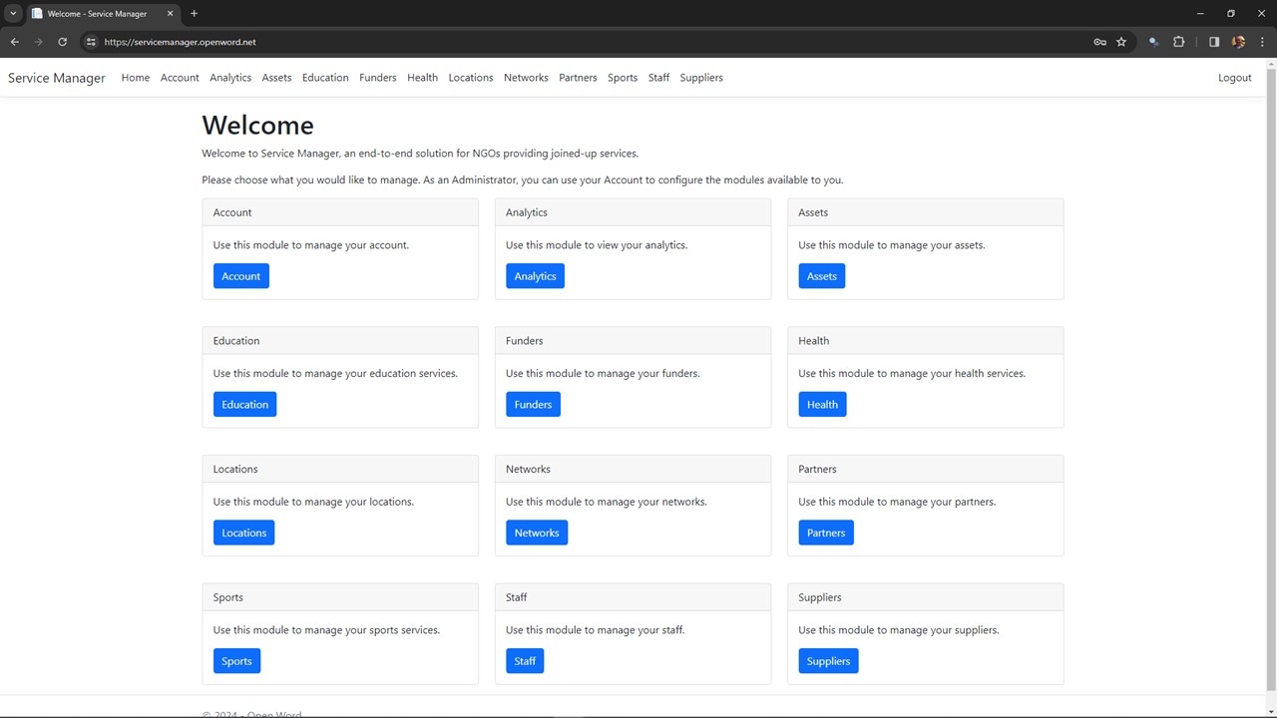Open Partners in the navigation bar
This screenshot has width=1277, height=718.
578,78
